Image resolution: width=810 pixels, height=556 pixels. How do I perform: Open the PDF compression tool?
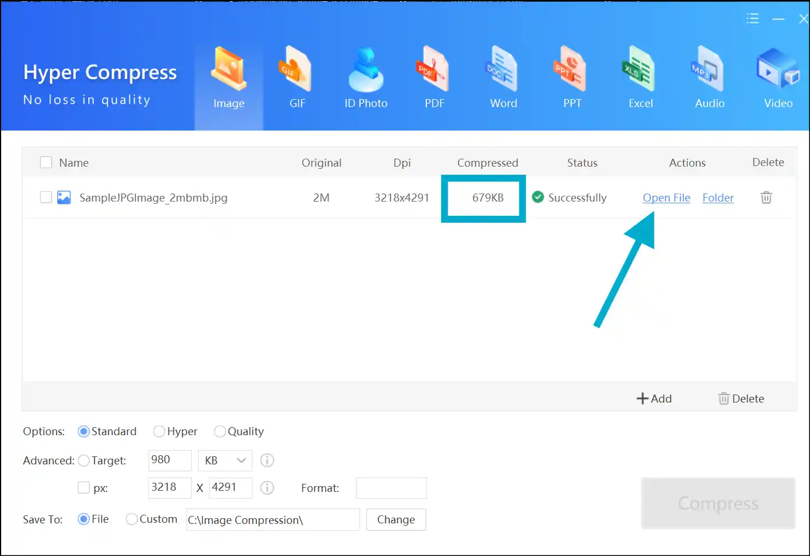(x=434, y=78)
